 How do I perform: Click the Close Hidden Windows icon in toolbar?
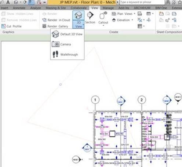click(x=39, y=2)
